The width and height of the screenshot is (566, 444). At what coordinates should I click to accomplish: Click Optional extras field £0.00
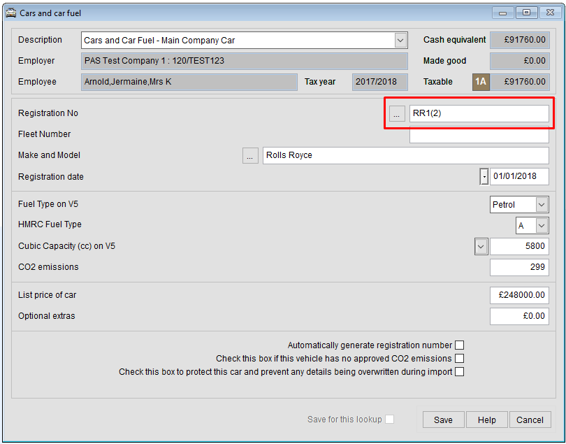tap(519, 317)
